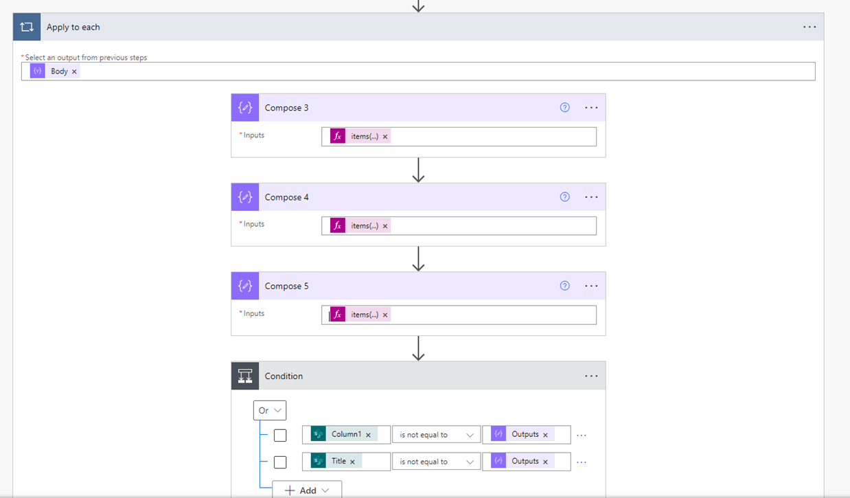Open the Or logical operator dropdown

coord(270,410)
